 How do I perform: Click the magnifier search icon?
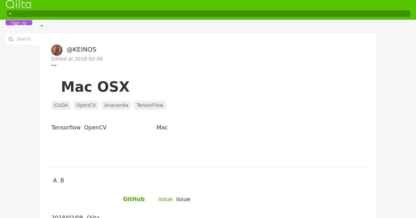11,39
